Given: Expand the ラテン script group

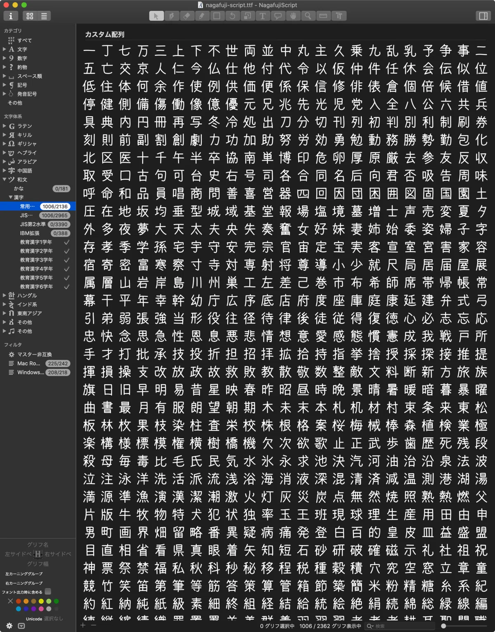Looking at the screenshot, I should click(5, 126).
